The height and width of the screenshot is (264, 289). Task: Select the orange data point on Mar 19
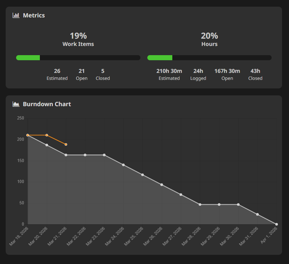point(28,135)
